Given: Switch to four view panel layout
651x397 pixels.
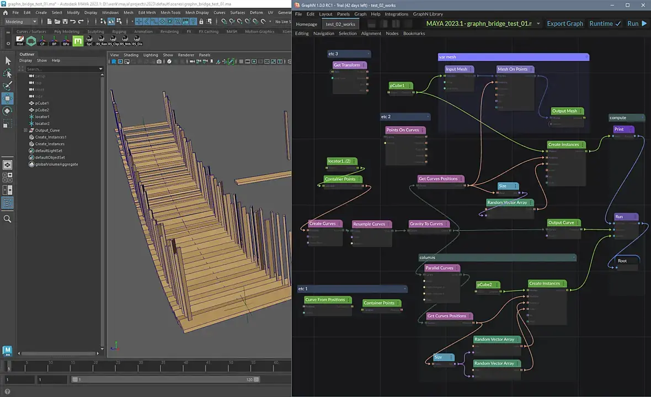Looking at the screenshot, I should coord(8,177).
